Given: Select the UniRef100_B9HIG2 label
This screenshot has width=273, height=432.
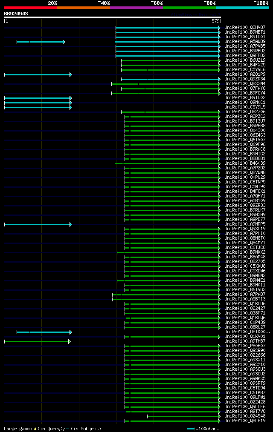Looking at the screenshot, I should click(x=245, y=154).
